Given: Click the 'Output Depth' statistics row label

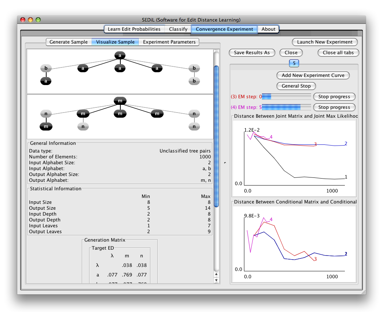Looking at the screenshot, I should click(x=44, y=220).
